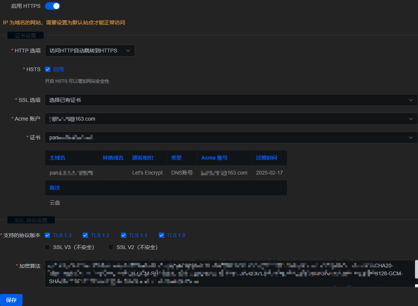
Task: Open the 证书 selection dropdown
Action: (231, 137)
